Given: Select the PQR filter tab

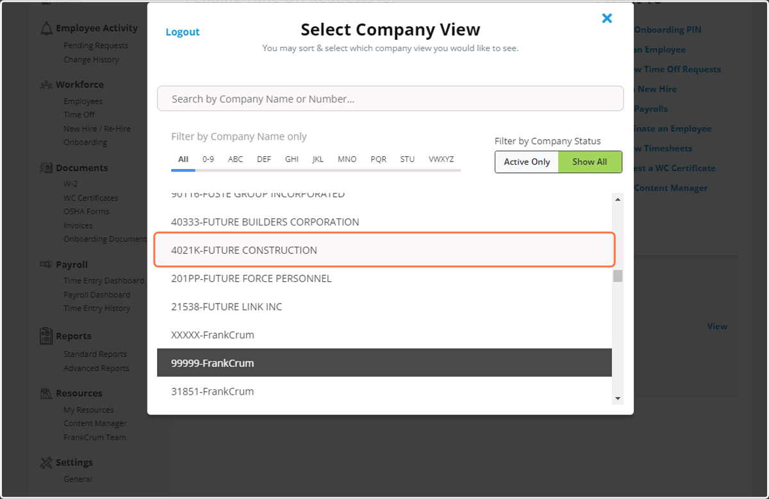Looking at the screenshot, I should pyautogui.click(x=378, y=160).
